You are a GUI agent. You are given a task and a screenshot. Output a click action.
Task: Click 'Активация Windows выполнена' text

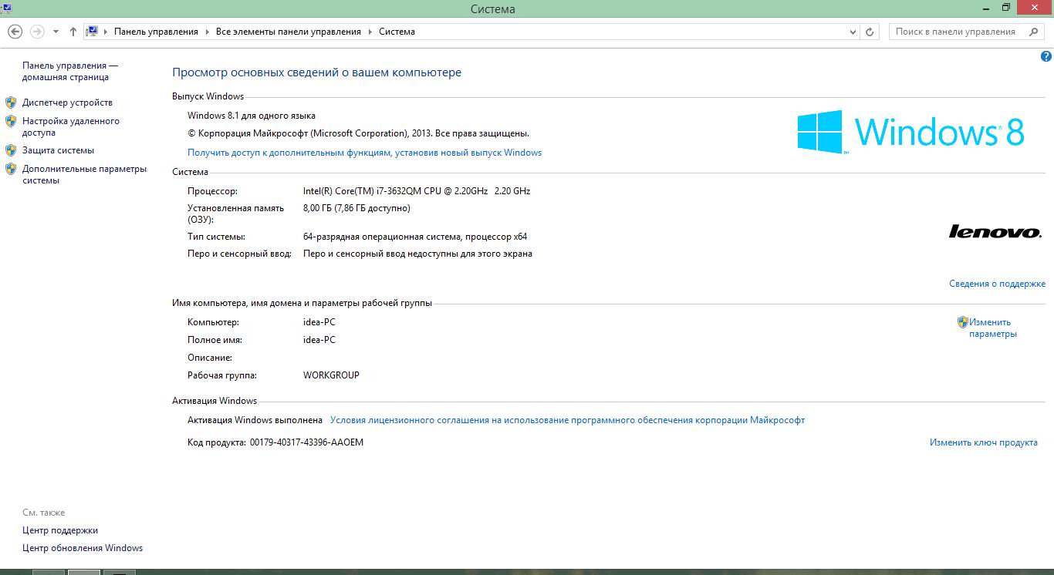pos(255,420)
